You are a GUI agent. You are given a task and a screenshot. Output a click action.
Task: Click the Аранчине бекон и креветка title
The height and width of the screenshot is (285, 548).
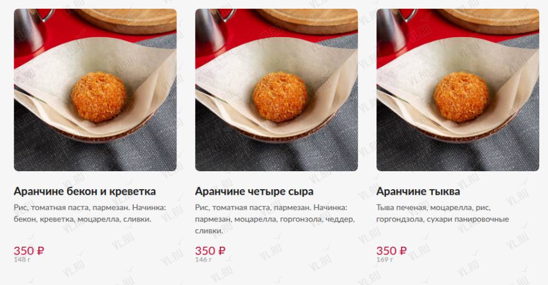pyautogui.click(x=84, y=191)
